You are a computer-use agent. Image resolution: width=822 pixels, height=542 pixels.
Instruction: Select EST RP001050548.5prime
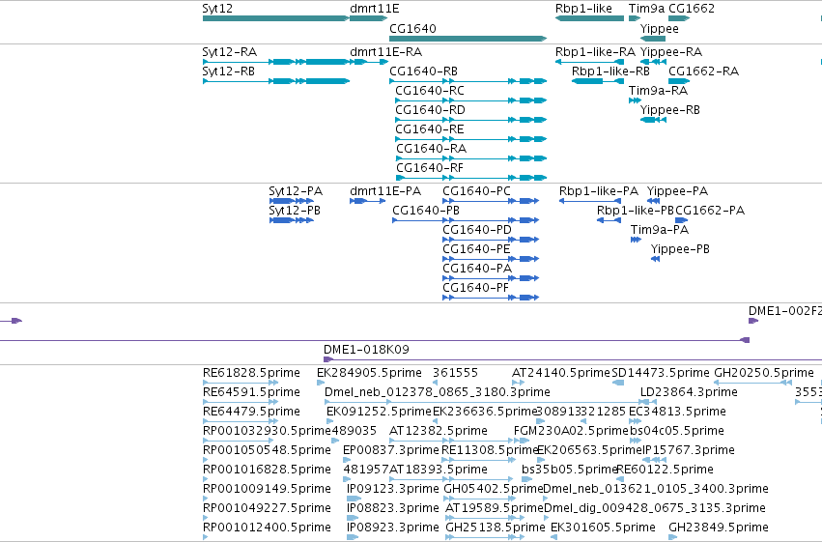tap(206, 460)
